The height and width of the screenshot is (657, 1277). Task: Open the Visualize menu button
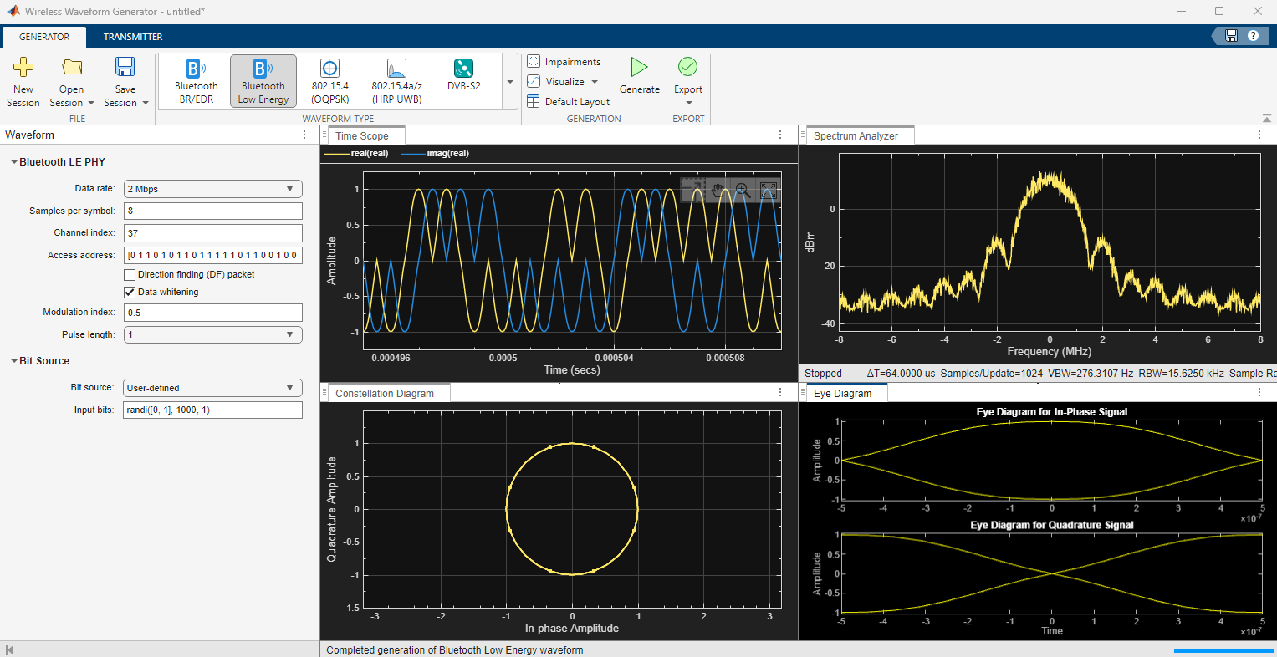point(564,82)
